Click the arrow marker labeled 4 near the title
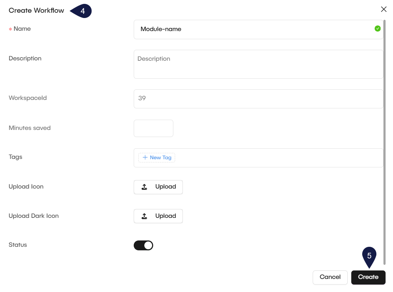Viewport: 393px width, 292px height. click(x=82, y=11)
